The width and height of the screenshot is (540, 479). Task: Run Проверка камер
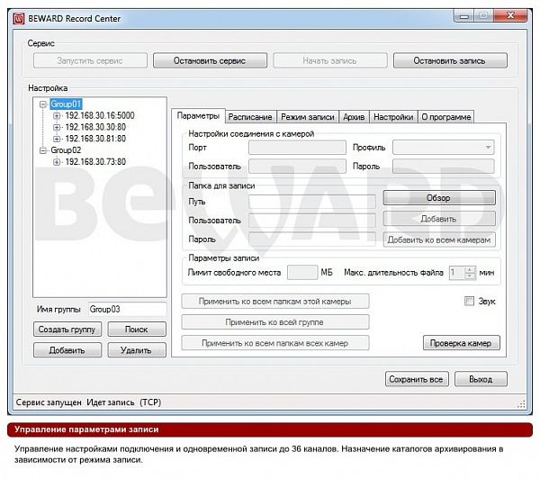(x=461, y=343)
